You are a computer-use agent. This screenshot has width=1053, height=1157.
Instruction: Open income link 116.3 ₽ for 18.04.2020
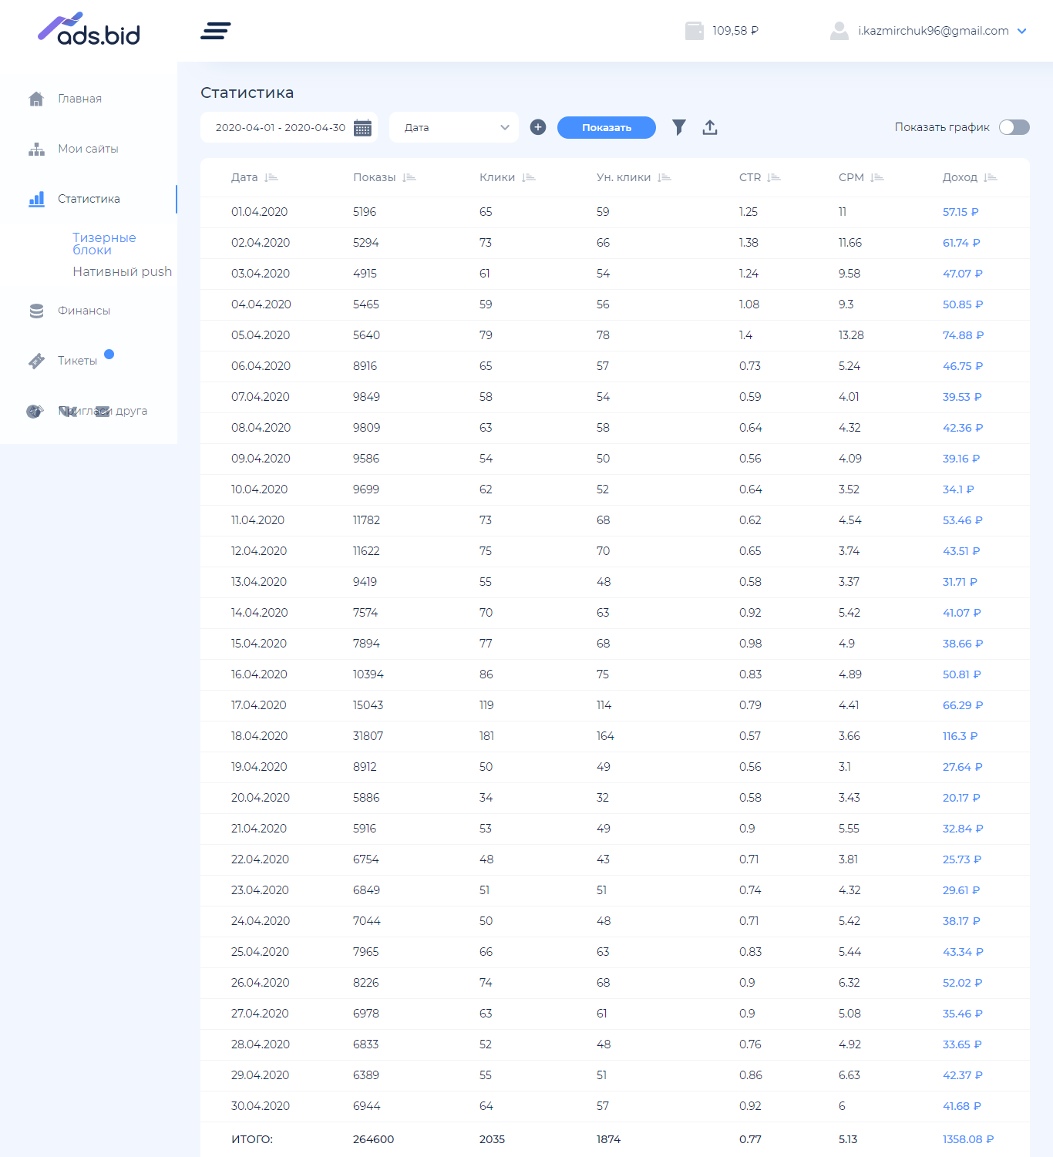click(960, 736)
